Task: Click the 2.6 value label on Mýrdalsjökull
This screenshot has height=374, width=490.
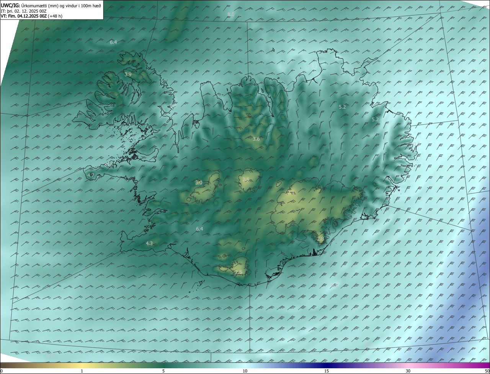Action: click(238, 272)
